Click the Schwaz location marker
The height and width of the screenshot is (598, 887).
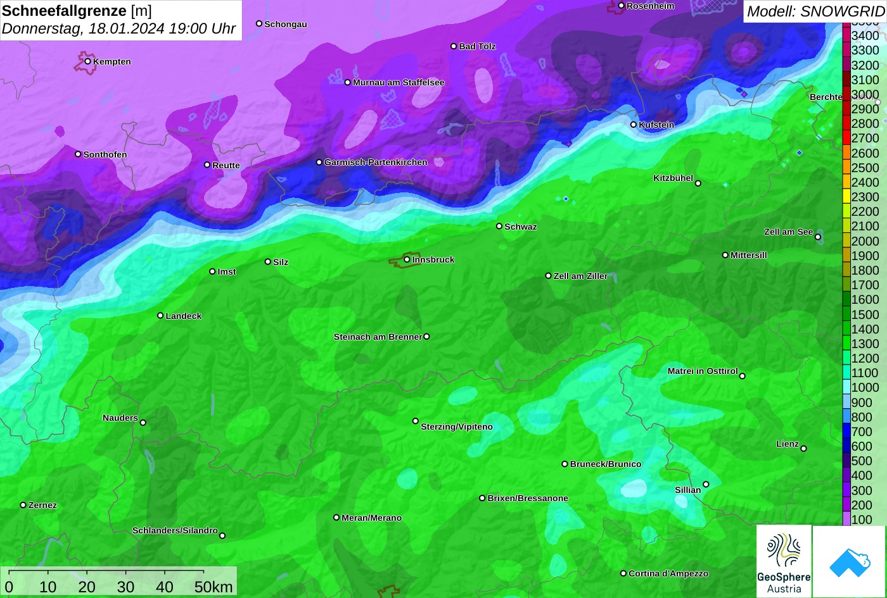point(499,226)
